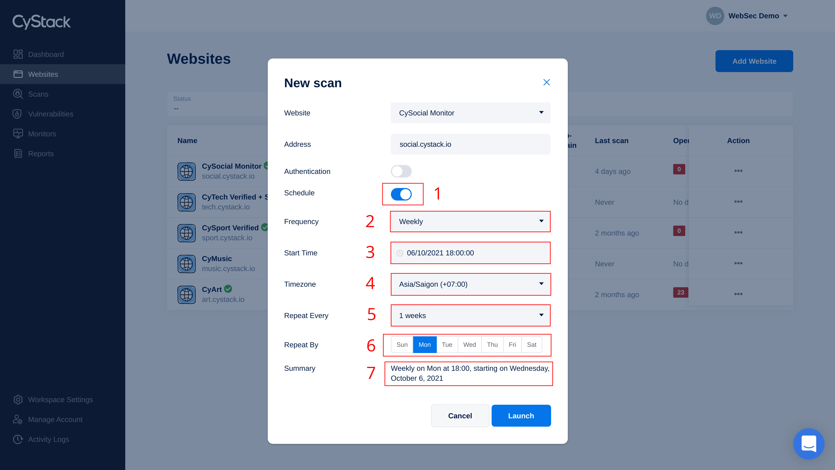Click the Cancel button
This screenshot has height=470, width=835.
click(460, 415)
